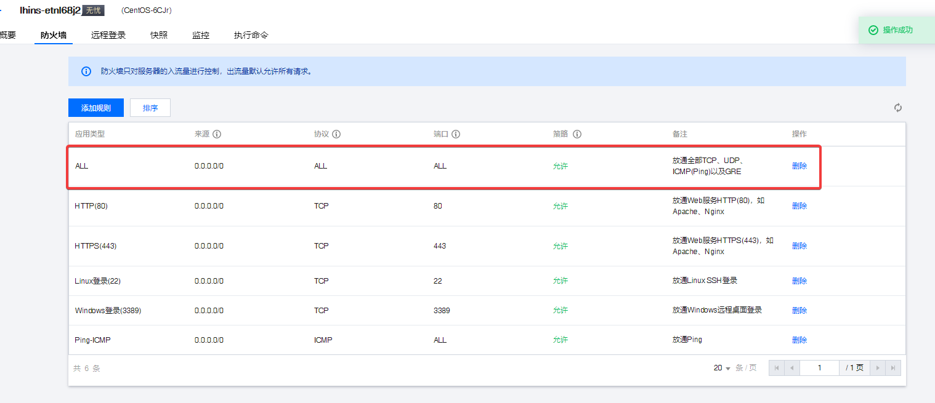935x403 pixels.
Task: Click TCP protocol in Windows登录(3389) row
Action: pyautogui.click(x=322, y=310)
